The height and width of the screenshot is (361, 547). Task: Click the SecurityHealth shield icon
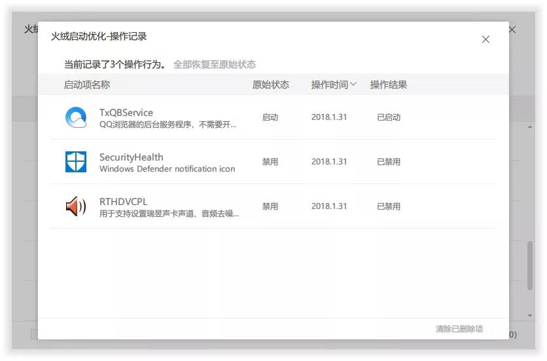tap(76, 162)
